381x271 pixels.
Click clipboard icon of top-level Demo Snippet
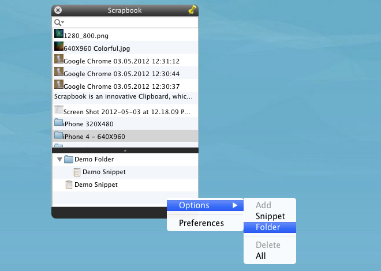pos(69,185)
